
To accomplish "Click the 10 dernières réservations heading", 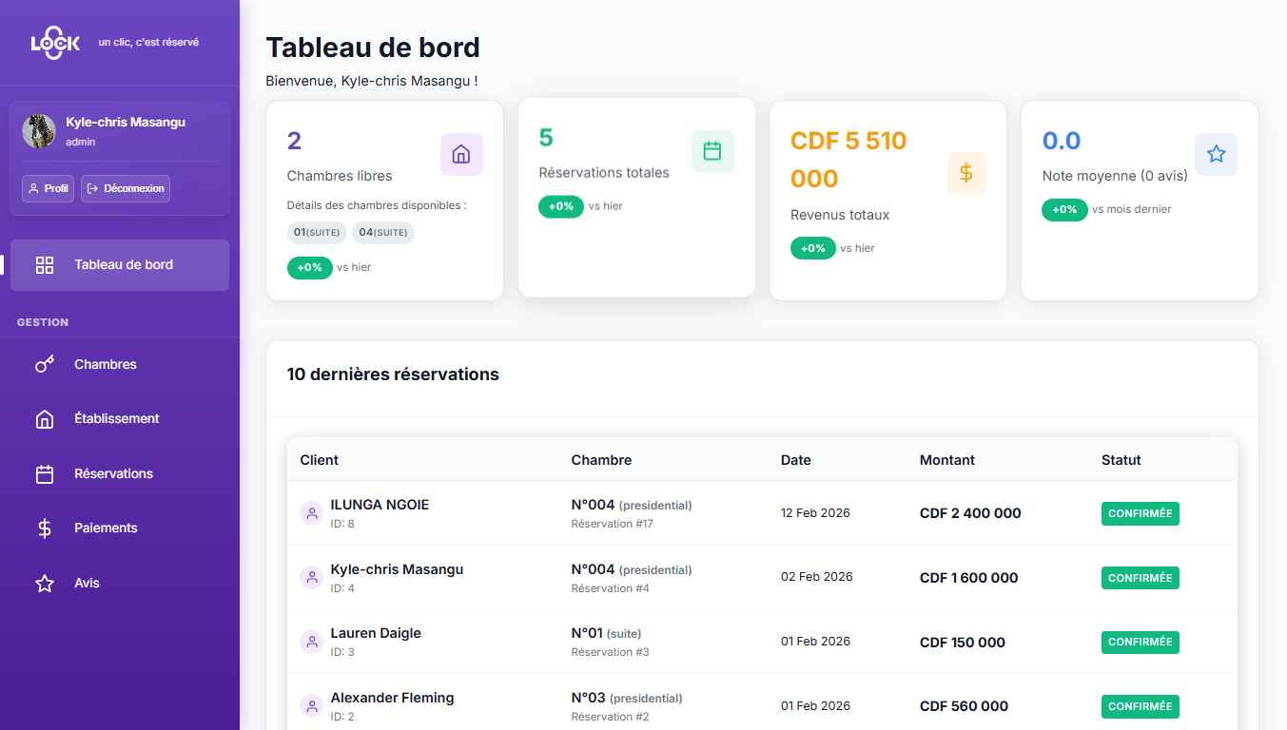I will pos(393,375).
